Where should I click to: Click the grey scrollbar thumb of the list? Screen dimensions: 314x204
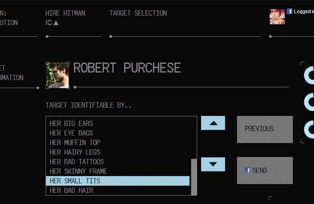(194, 177)
